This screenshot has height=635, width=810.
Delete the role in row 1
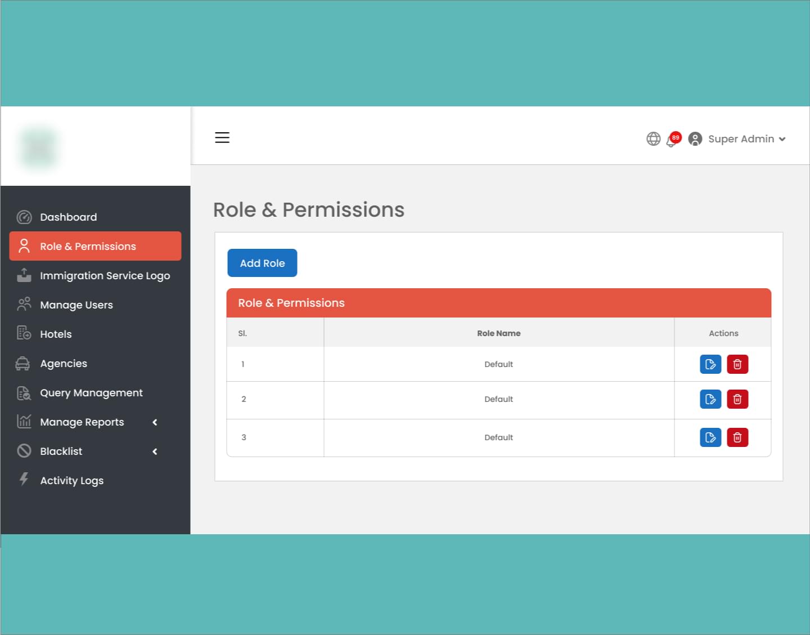tap(737, 364)
